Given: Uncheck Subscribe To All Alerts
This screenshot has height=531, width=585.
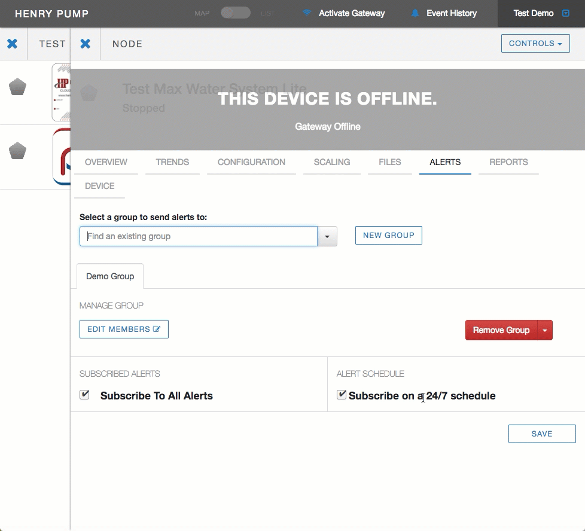Looking at the screenshot, I should 84,395.
